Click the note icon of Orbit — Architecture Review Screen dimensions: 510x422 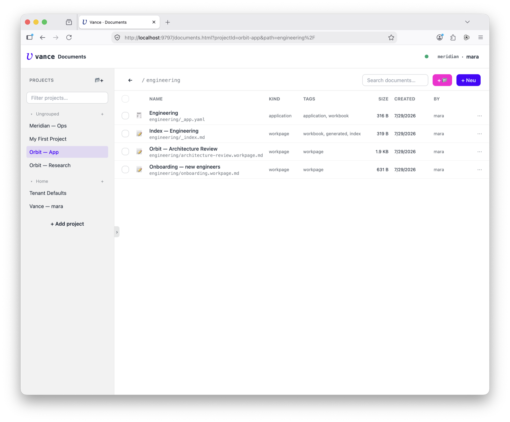(139, 151)
